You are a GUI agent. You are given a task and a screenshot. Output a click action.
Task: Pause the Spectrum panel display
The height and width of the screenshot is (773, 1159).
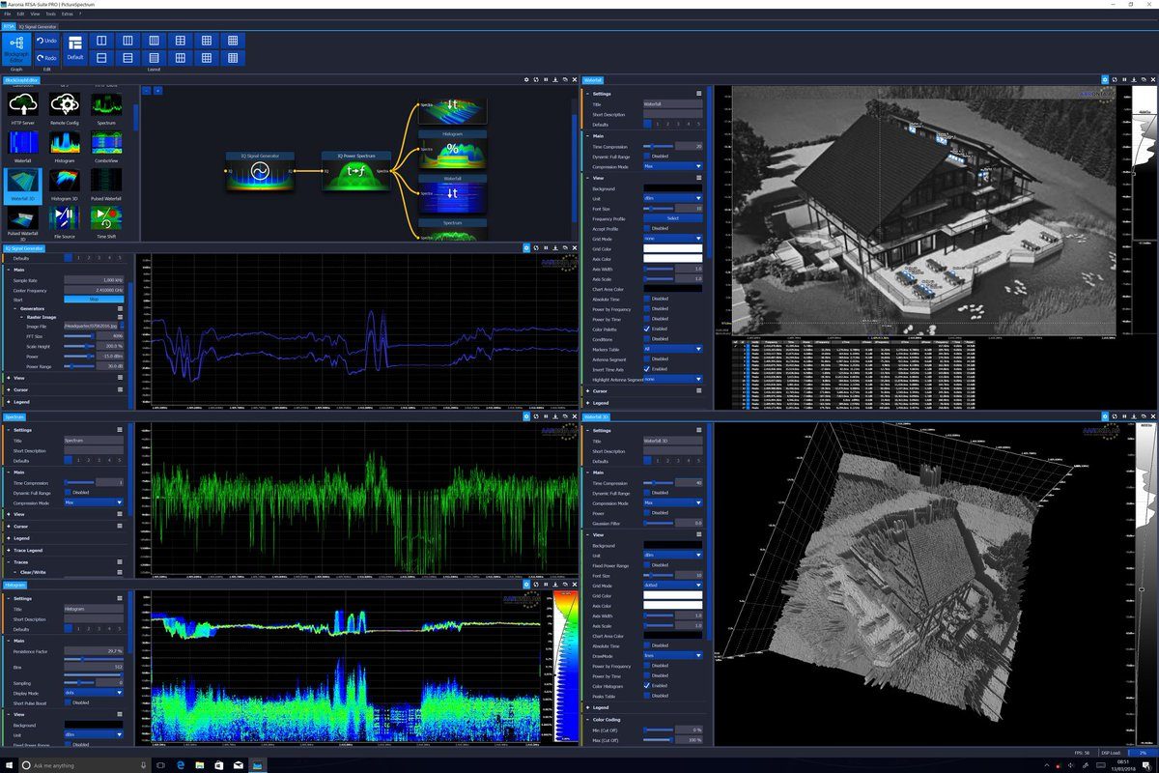pyautogui.click(x=546, y=416)
